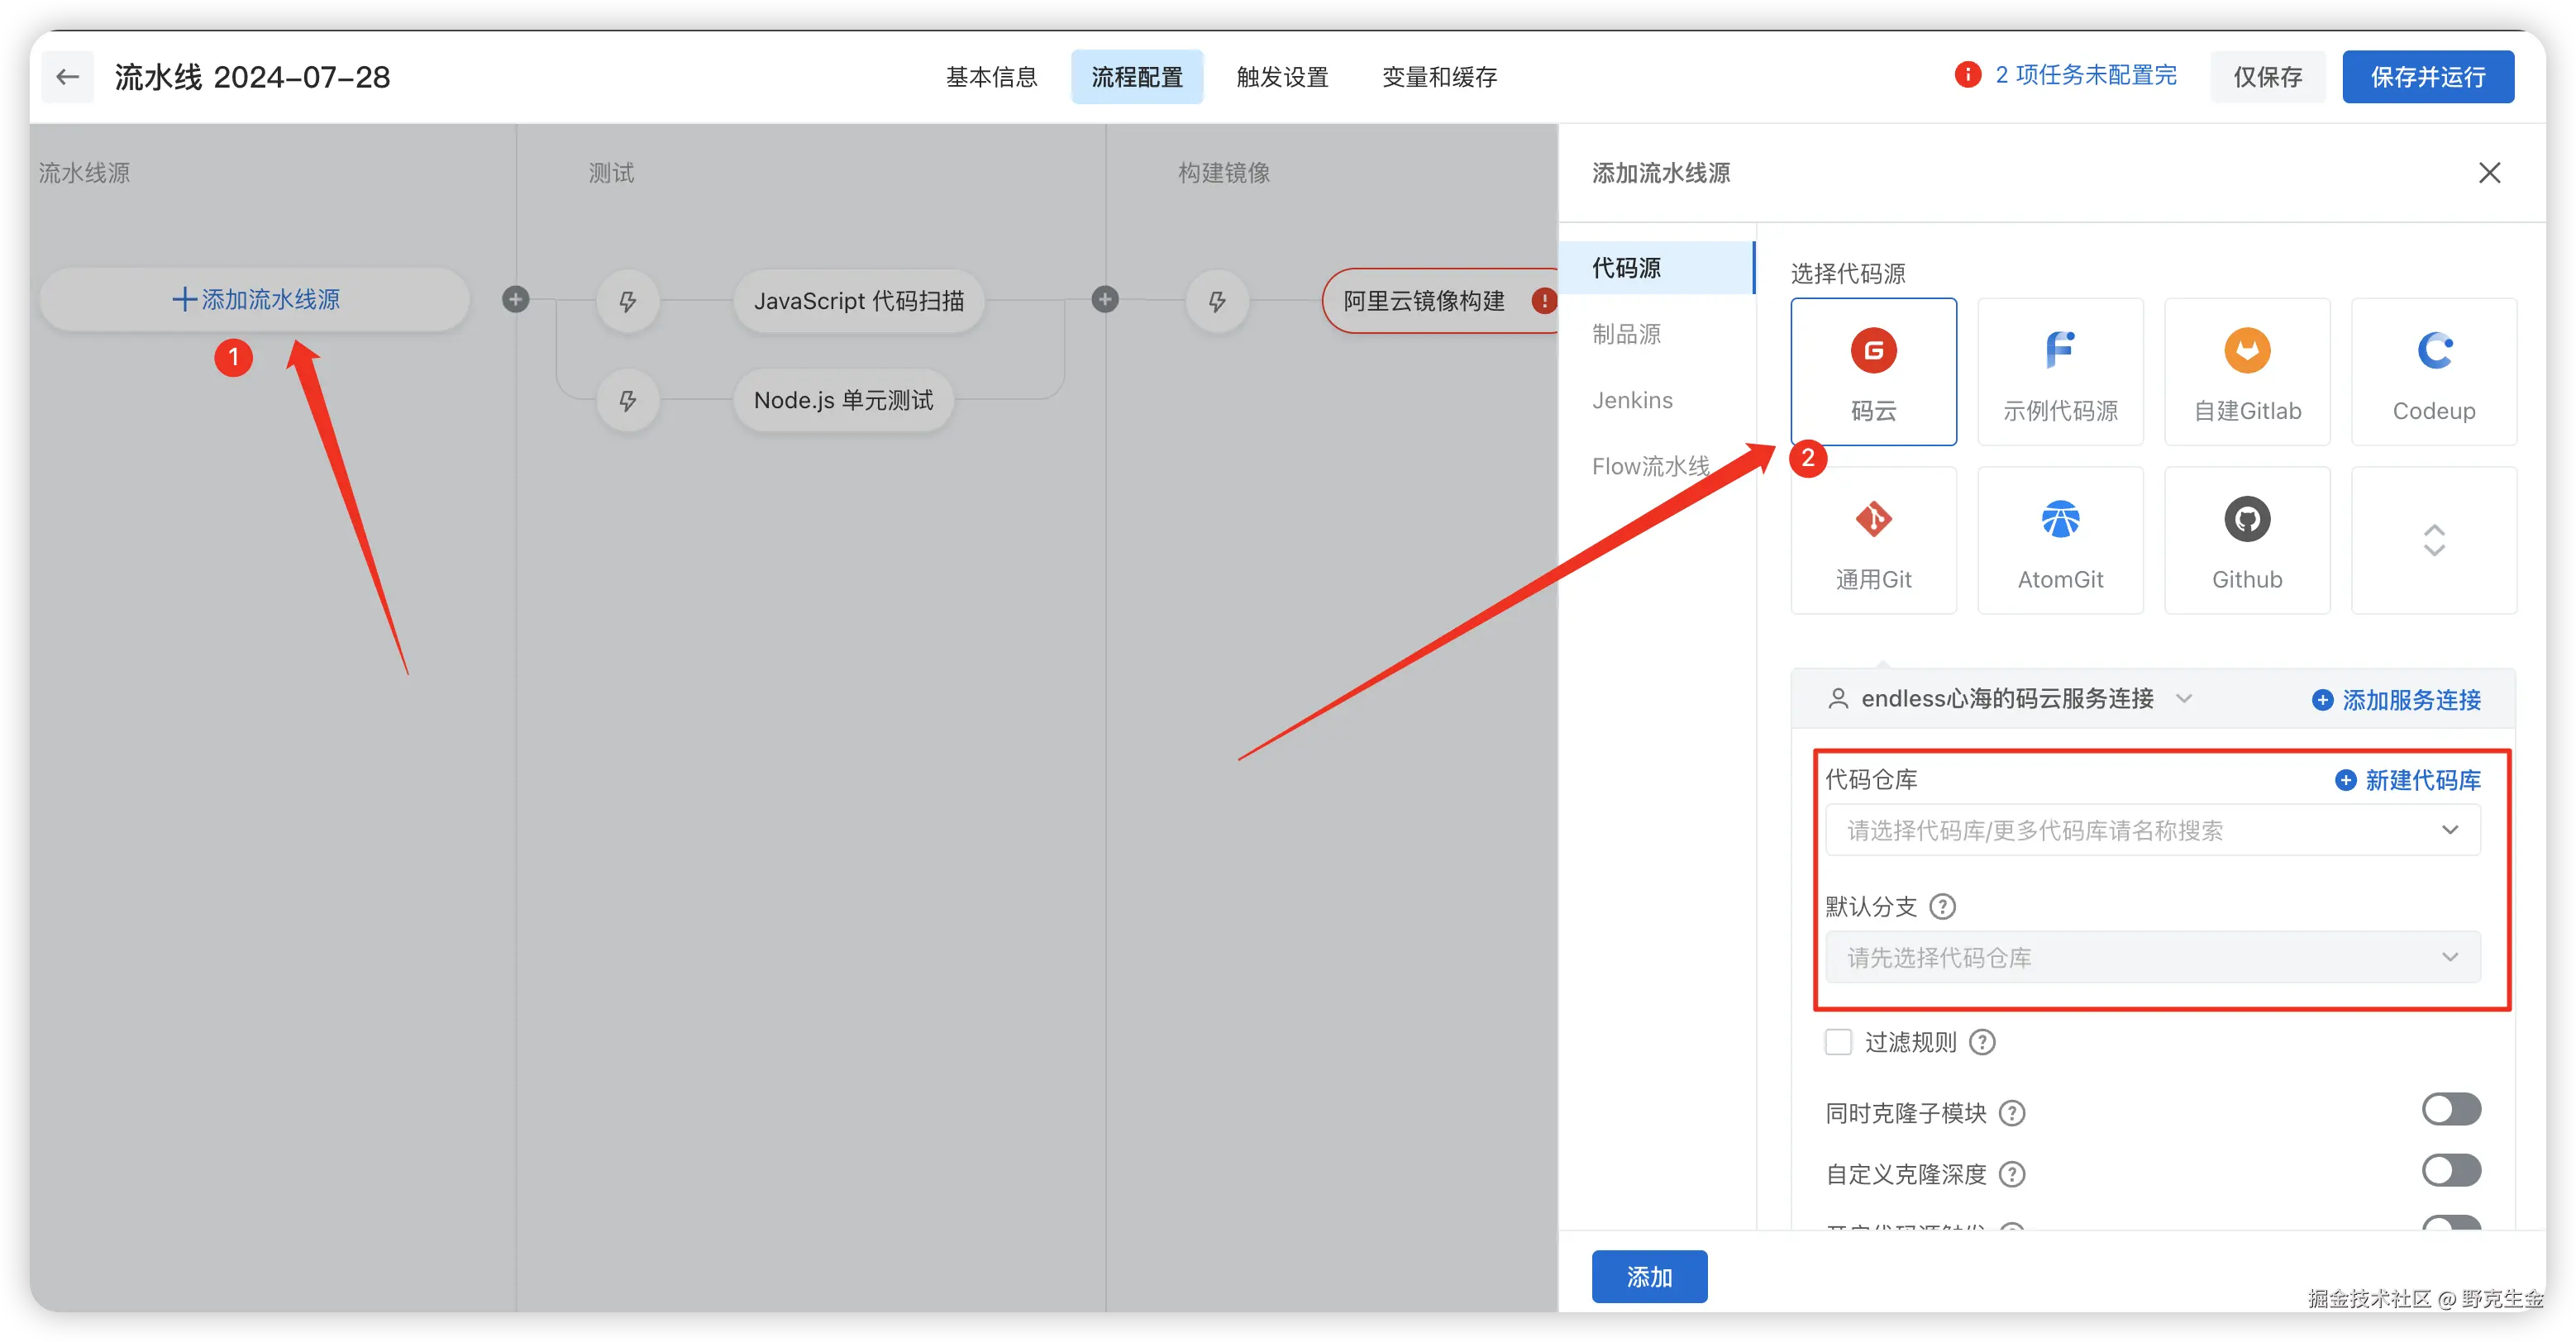Viewport: 2576px width, 1342px height.
Task: Expand more code sources with the up-down chevron tile
Action: 2433,540
